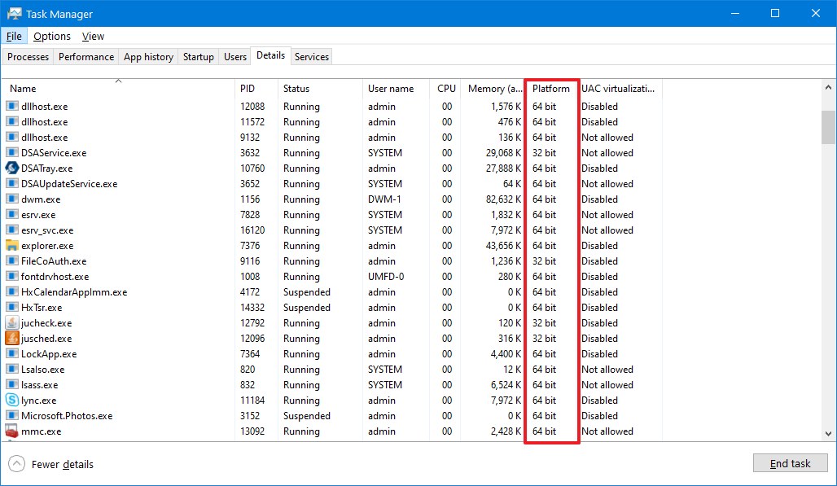
Task: Click the mmc.exe toolbox icon
Action: (12, 431)
